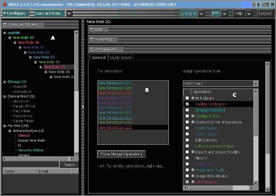Enable the Change Password checkbox
Viewport: 276px width, 196px height.
[x=186, y=110]
